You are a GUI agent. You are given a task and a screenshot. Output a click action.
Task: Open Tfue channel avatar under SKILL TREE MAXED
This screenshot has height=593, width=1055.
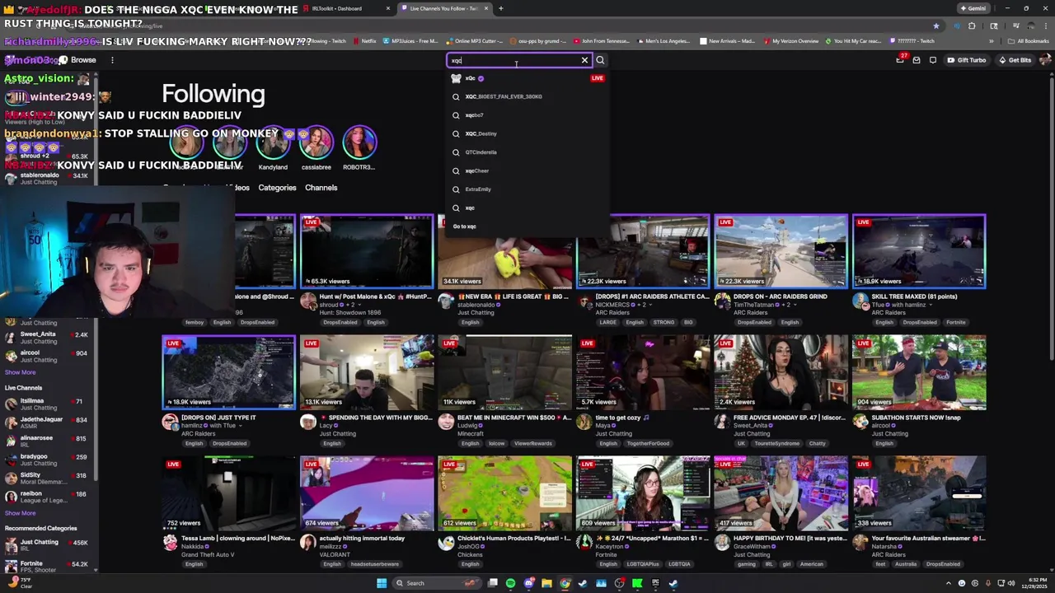860,301
